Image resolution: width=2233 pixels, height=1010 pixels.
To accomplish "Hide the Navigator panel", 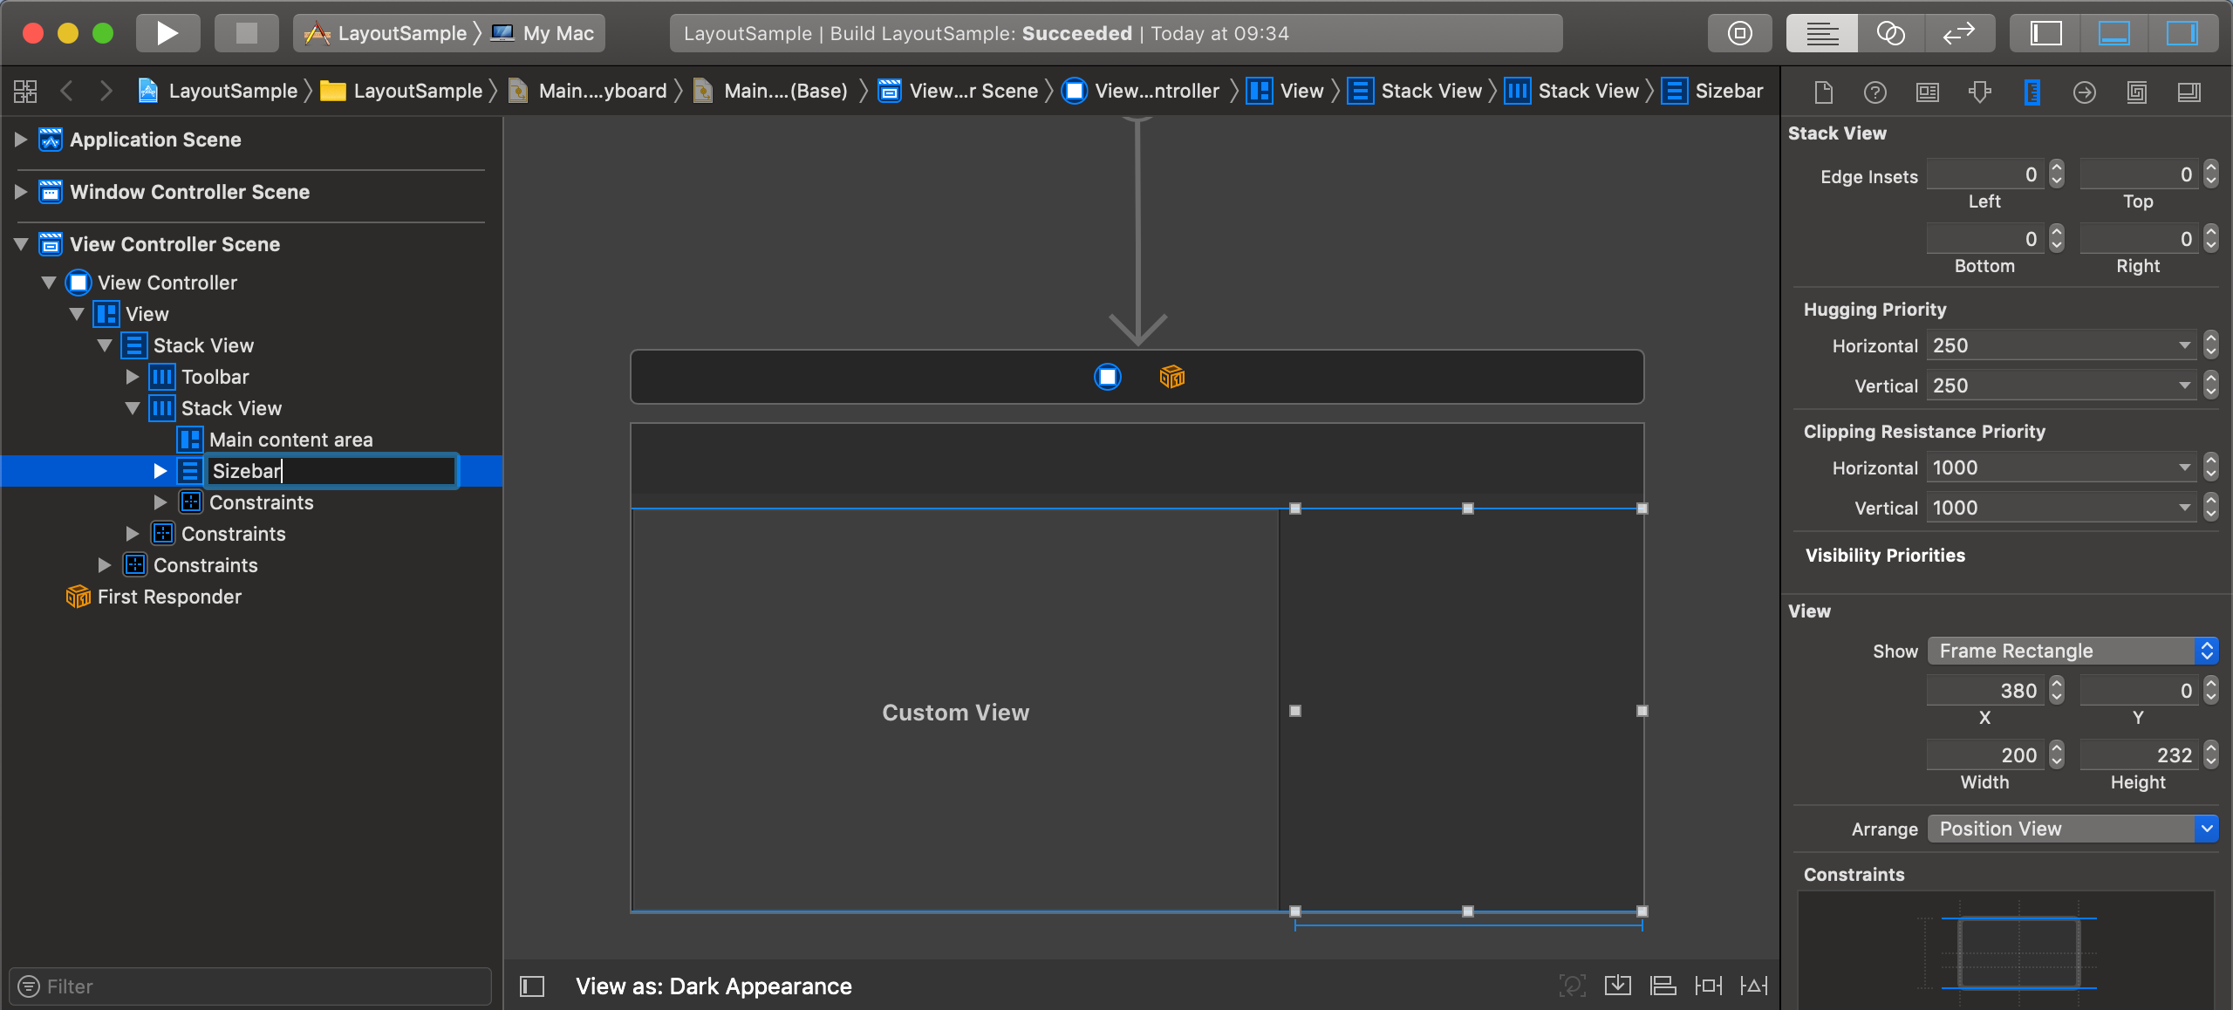I will coord(2045,33).
